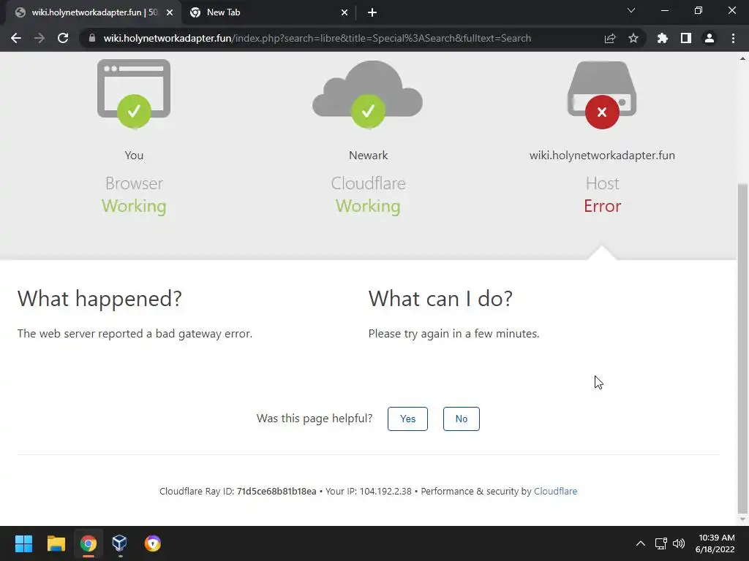Select the Ray ID 71d5ce68b81b18ea text

click(x=276, y=492)
